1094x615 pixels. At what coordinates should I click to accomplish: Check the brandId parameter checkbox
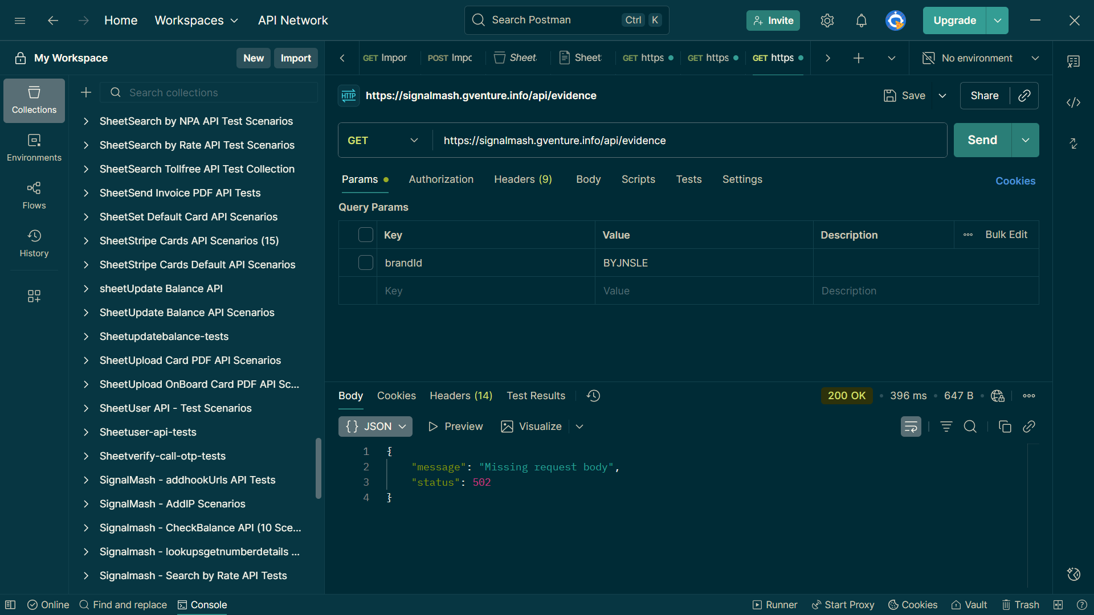click(x=365, y=263)
